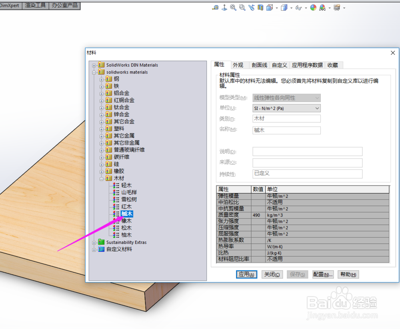
Task: Open the View Settings icon on the toolbar
Action: (336, 7)
